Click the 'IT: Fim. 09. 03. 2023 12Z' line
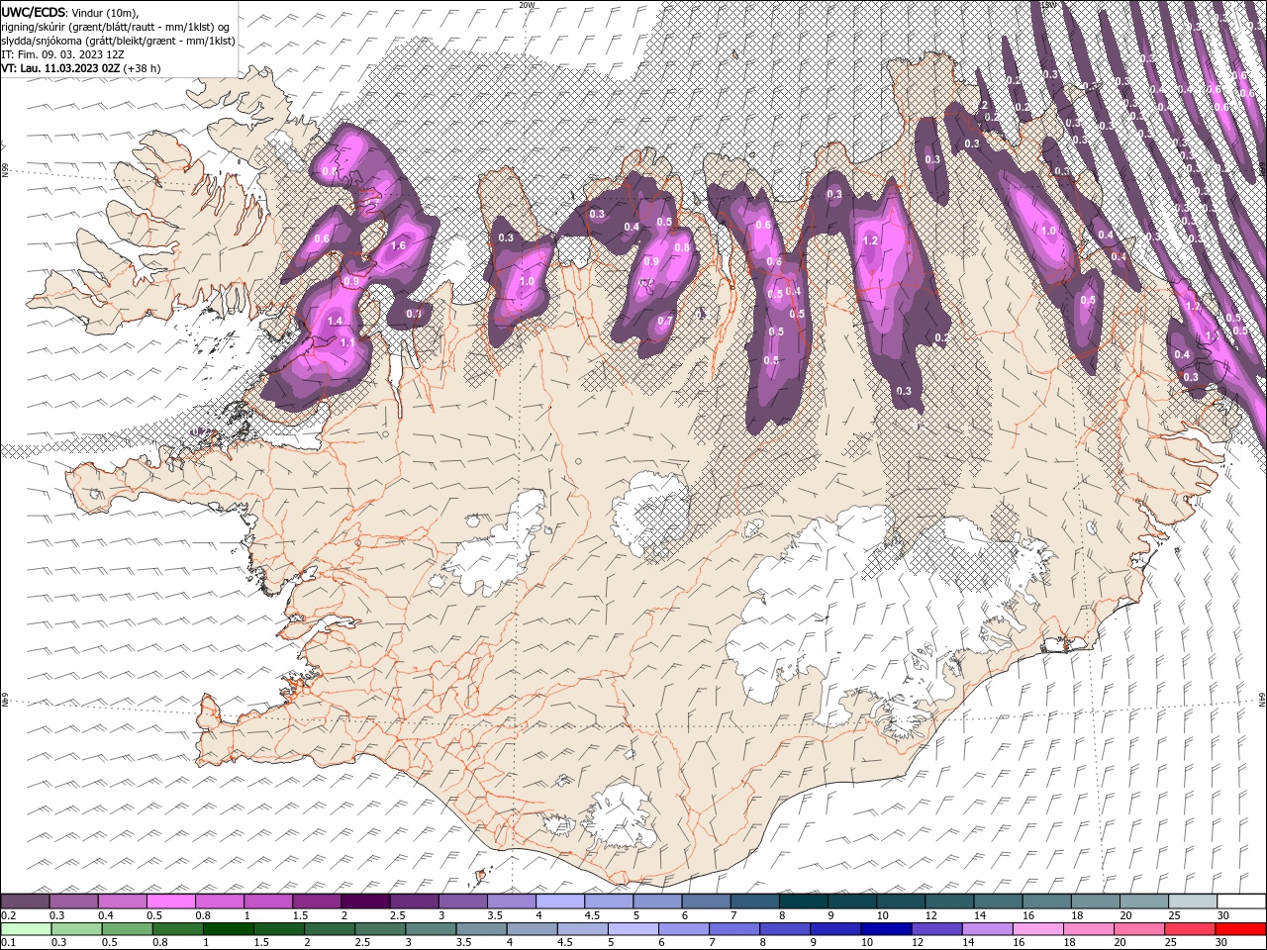1267x950 pixels. (x=62, y=54)
